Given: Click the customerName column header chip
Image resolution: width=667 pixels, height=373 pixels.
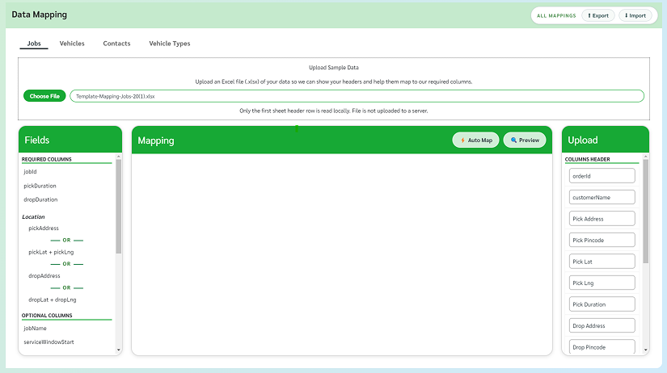Looking at the screenshot, I should 602,197.
